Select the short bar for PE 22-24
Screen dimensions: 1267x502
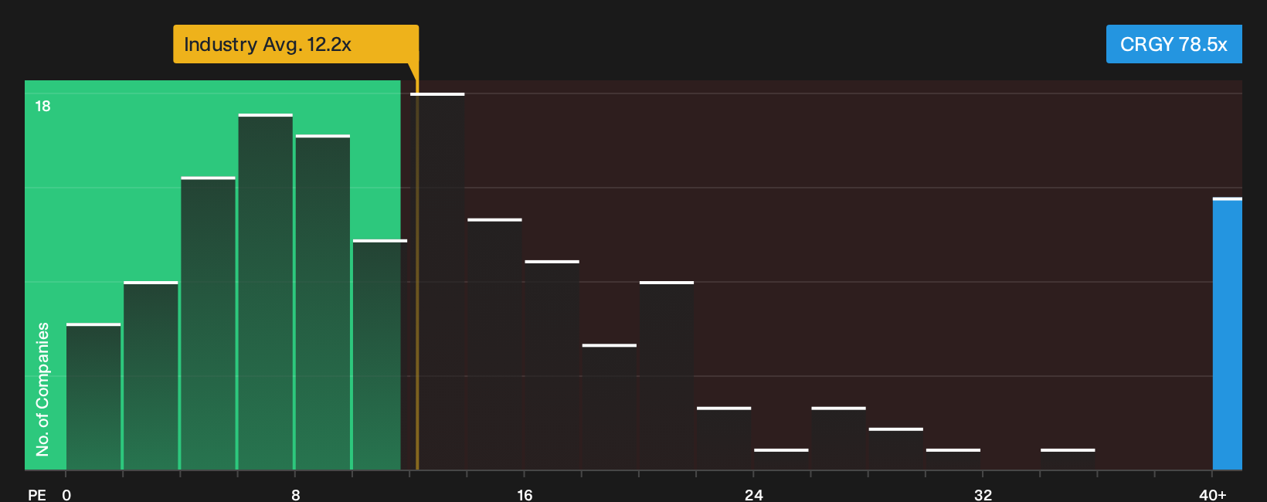[x=724, y=438]
